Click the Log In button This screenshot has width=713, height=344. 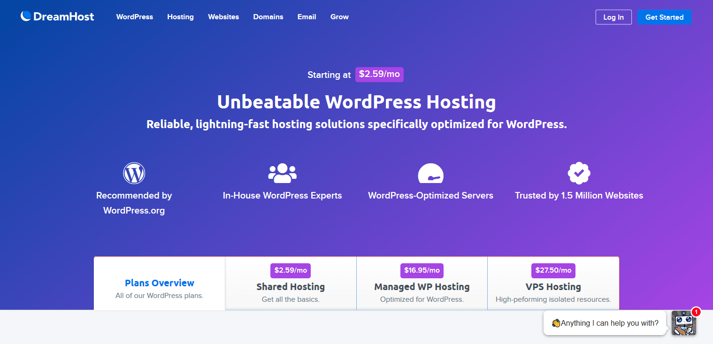(x=613, y=17)
